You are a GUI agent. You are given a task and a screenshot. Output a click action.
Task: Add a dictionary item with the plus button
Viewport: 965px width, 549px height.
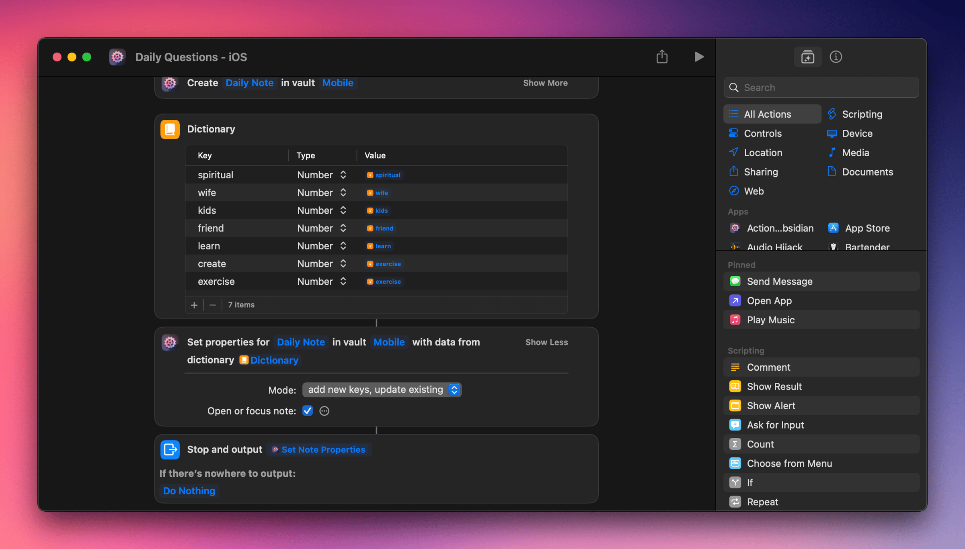pyautogui.click(x=194, y=305)
